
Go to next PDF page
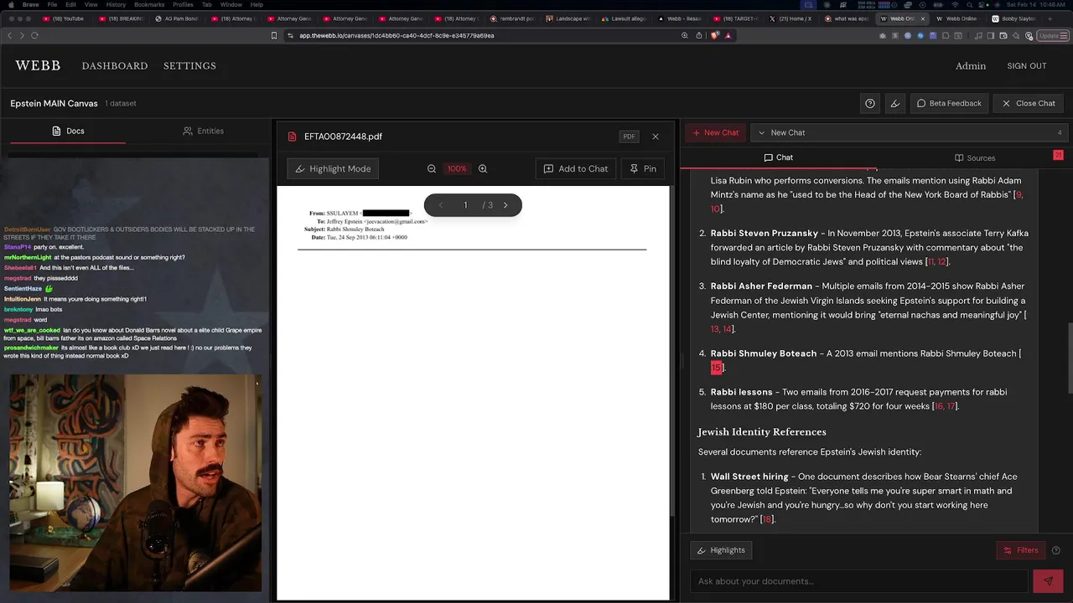(x=505, y=205)
